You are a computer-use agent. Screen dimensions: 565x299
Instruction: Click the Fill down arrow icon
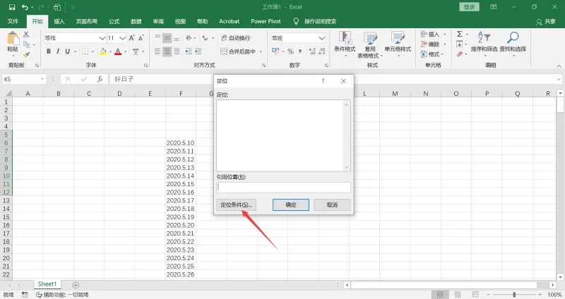pyautogui.click(x=460, y=44)
